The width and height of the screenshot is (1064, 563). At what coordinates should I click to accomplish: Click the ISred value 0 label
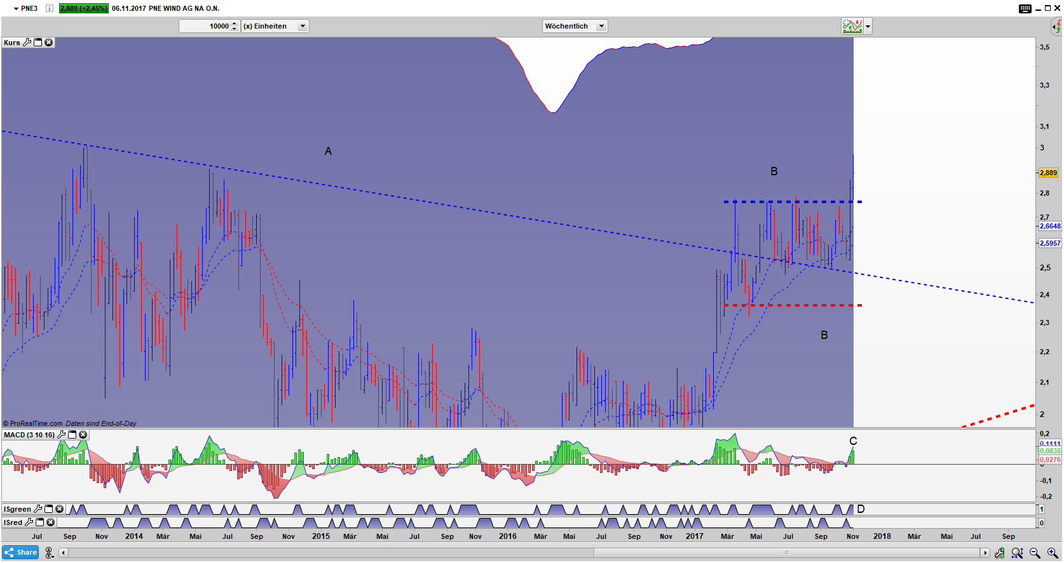coord(1041,523)
